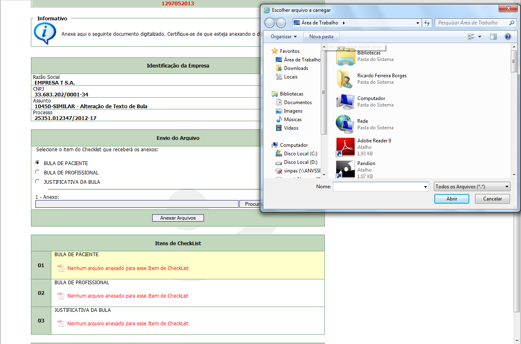Viewport: 521px width, 344px height.
Task: Click the PDF icon in checklist item 02
Action: click(61, 296)
